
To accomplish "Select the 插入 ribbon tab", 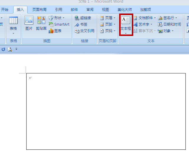I will tap(20, 9).
